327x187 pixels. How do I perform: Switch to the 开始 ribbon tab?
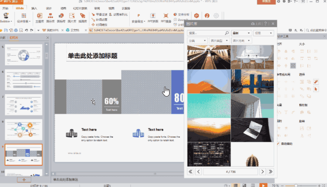pyautogui.click(x=5, y=8)
